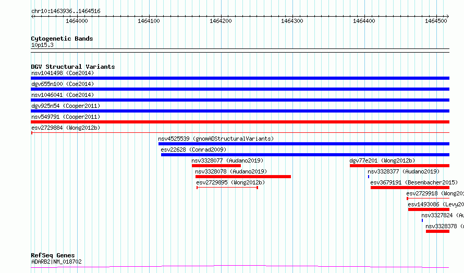Click the red bar under esv3679191

tap(410, 188)
